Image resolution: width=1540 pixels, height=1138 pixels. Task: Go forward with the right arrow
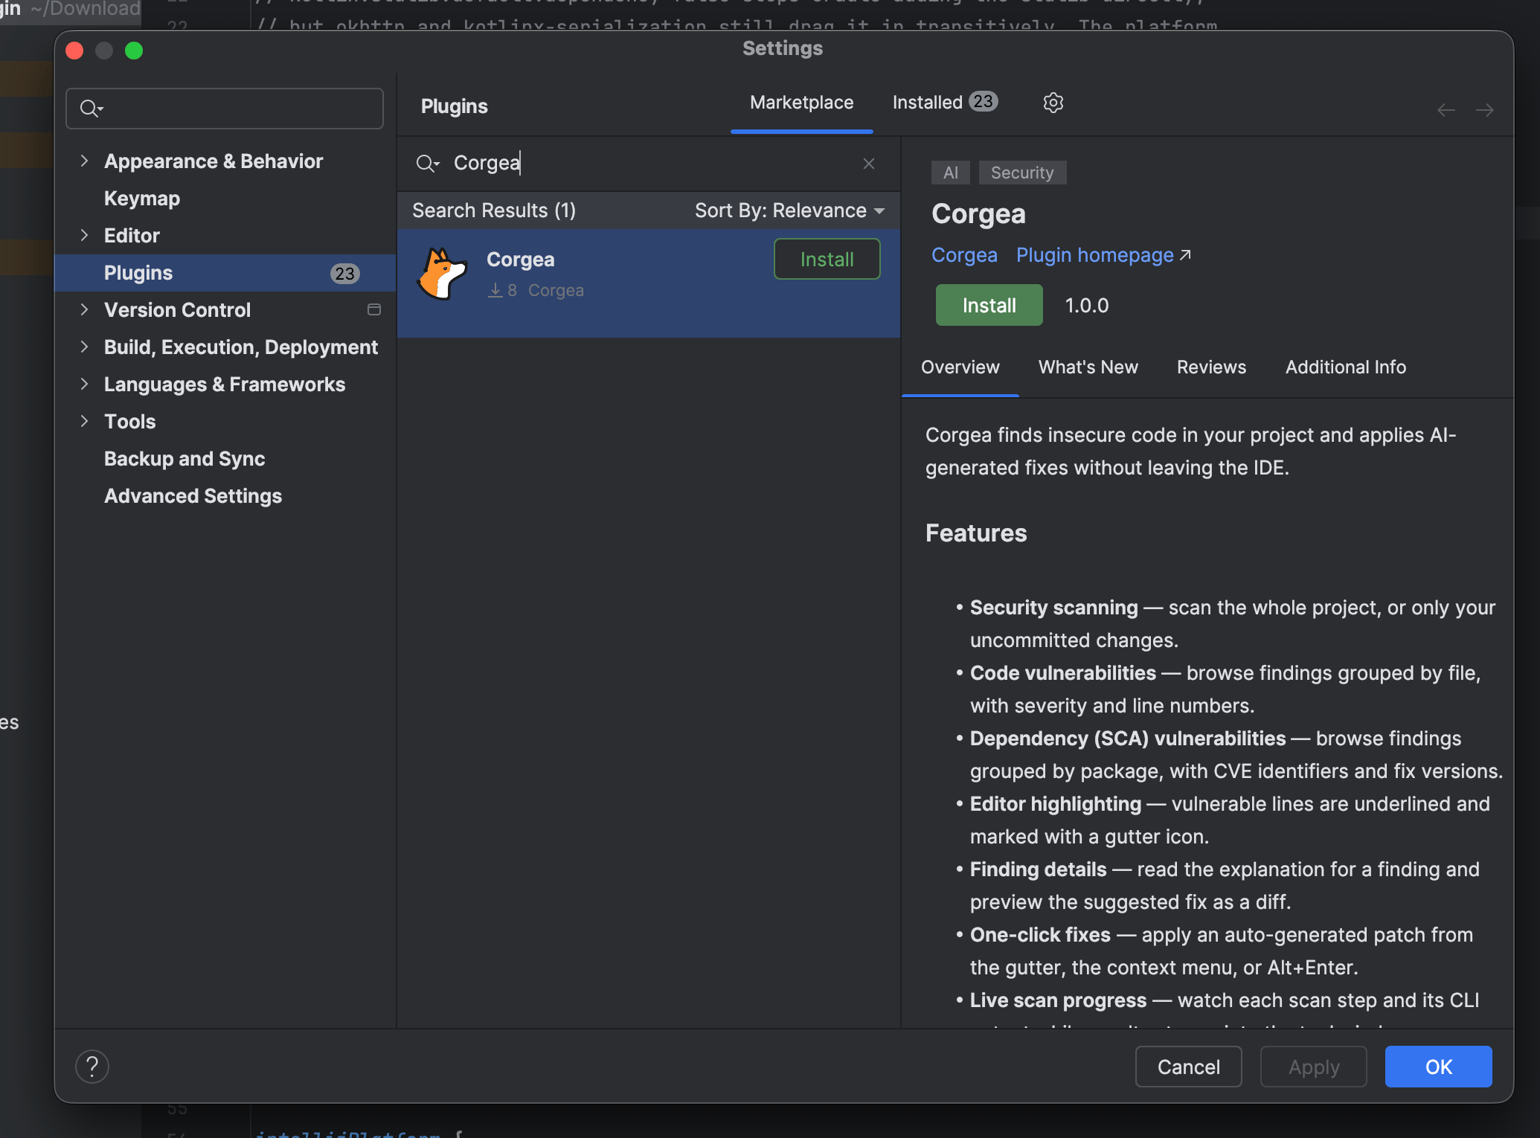click(x=1485, y=110)
